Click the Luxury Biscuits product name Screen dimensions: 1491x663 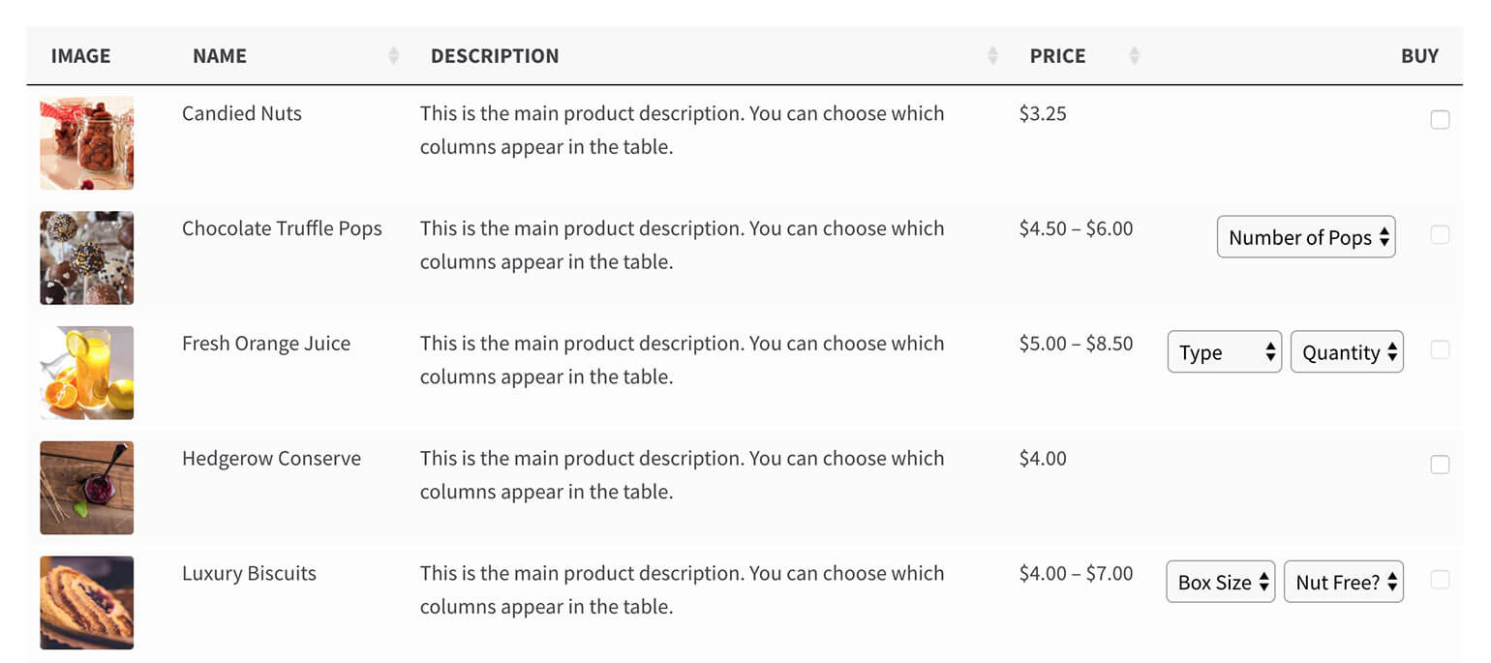click(x=249, y=573)
